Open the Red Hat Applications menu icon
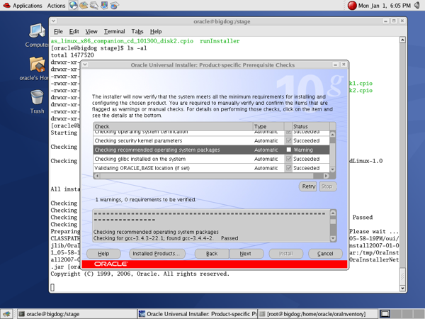425x319 pixels. 6,6
